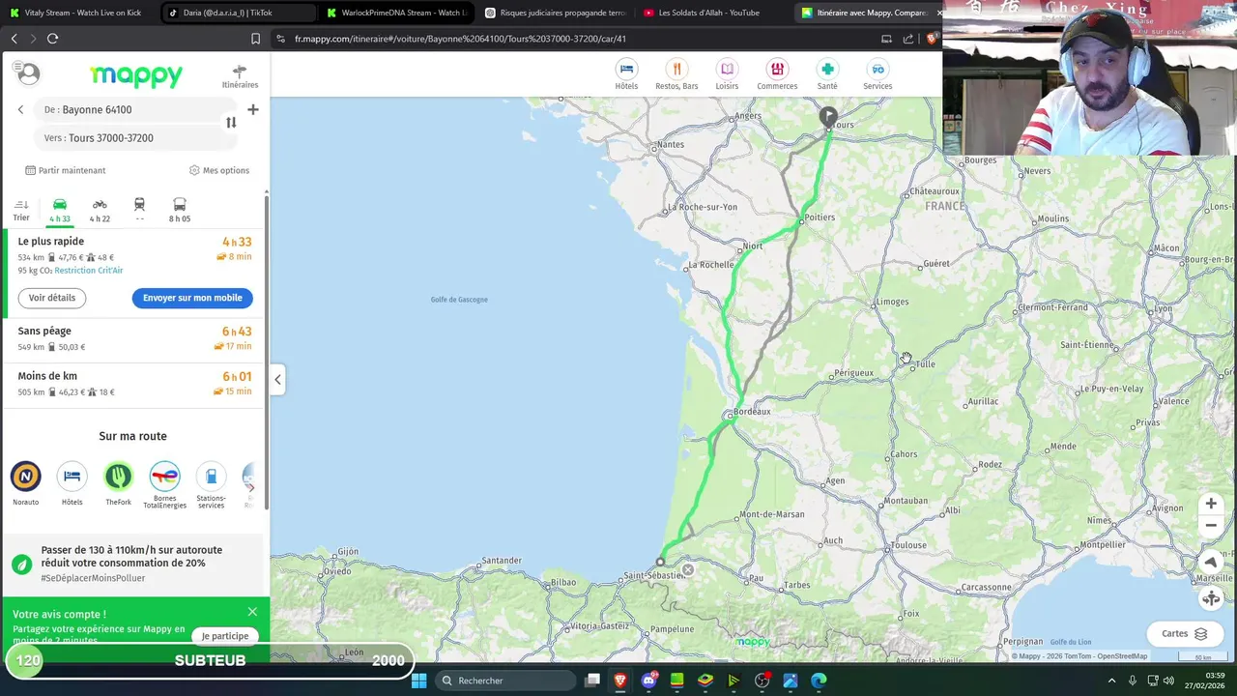Select the car travel mode

point(60,210)
